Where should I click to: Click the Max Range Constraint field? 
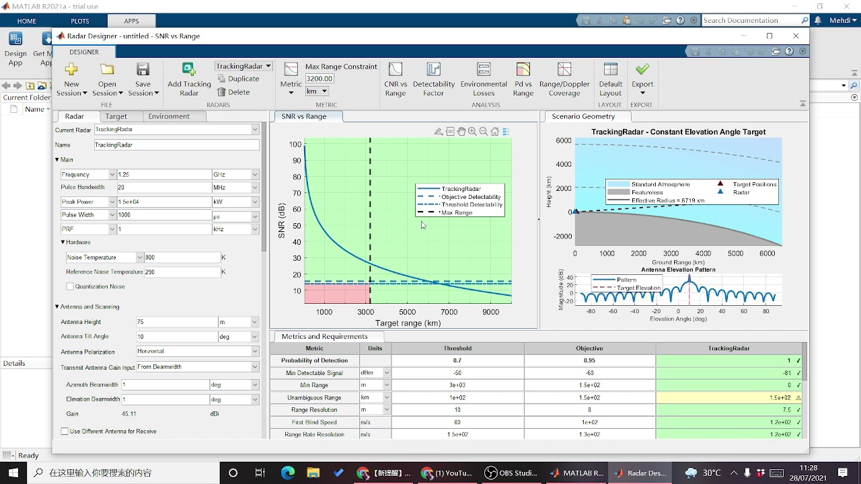click(320, 79)
